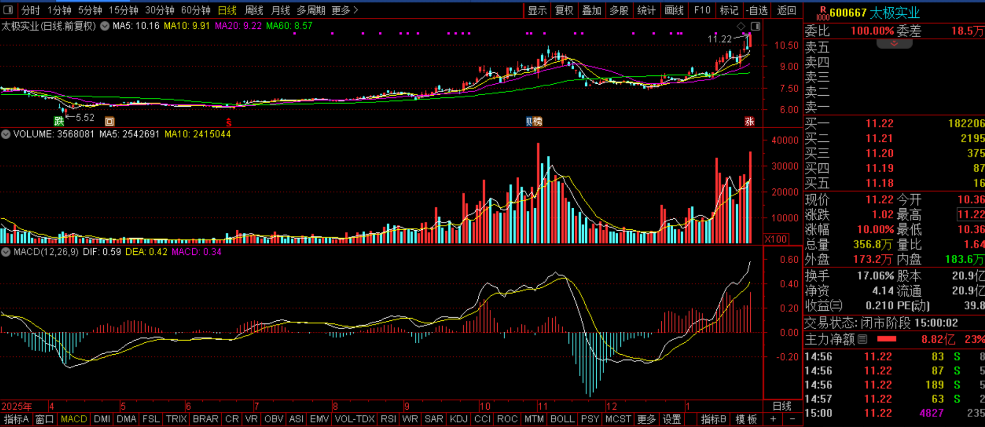The image size is (985, 427).
Task: Click the diamond marker icon above chart
Action: click(741, 26)
